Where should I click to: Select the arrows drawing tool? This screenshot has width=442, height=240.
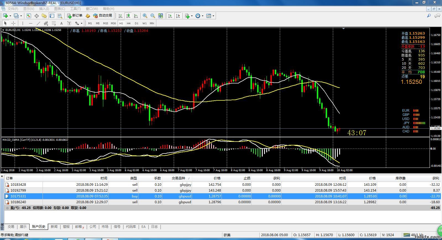(x=77, y=23)
